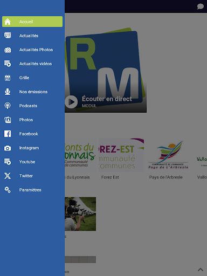Click the Twitter X logo icon
207x276 pixels.
(x=8, y=176)
